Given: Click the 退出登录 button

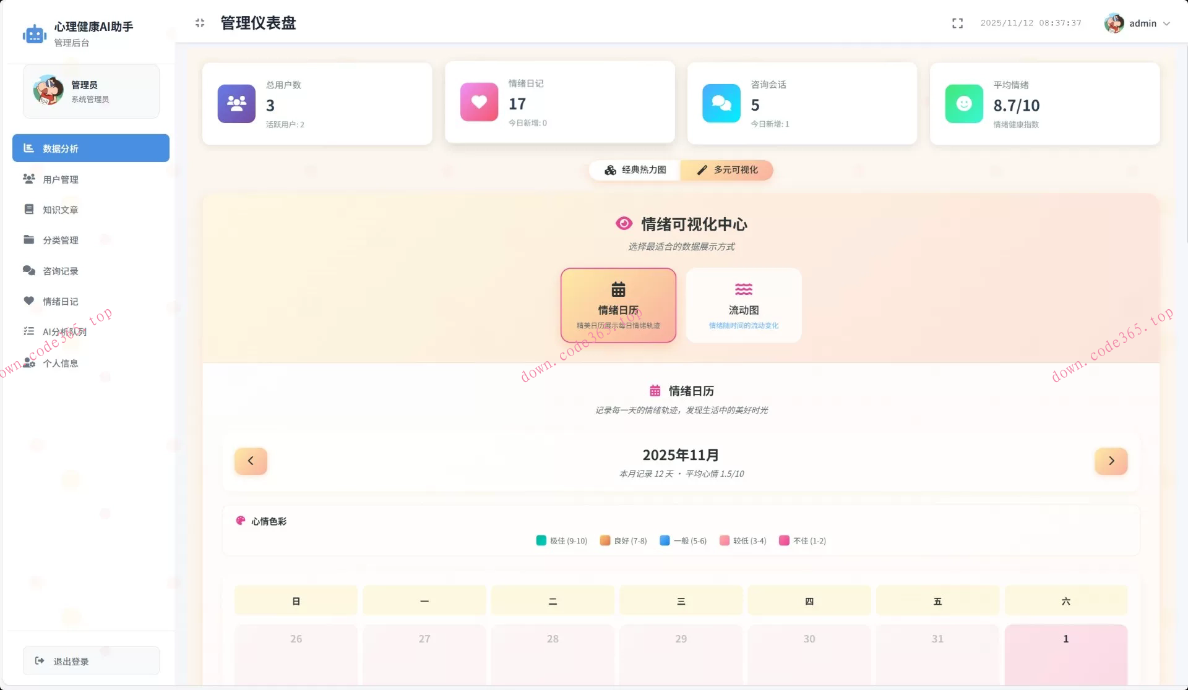Looking at the screenshot, I should [90, 660].
